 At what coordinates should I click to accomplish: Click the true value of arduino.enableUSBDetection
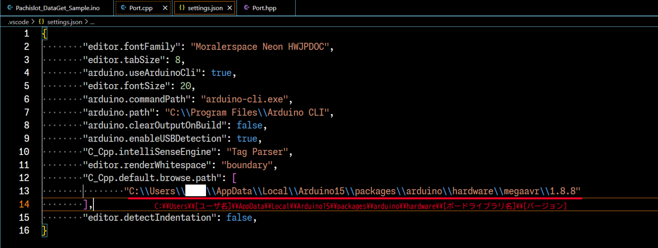[x=247, y=138]
